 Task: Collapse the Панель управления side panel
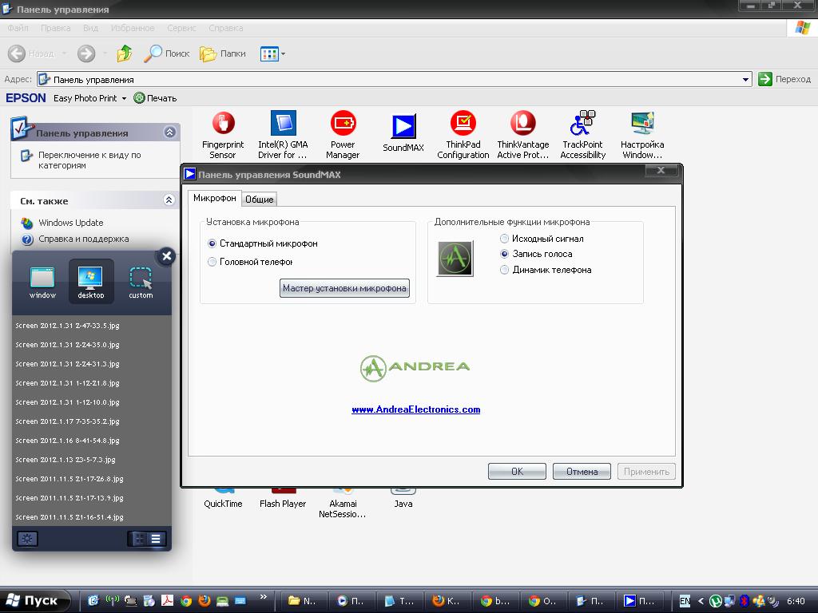pos(169,132)
